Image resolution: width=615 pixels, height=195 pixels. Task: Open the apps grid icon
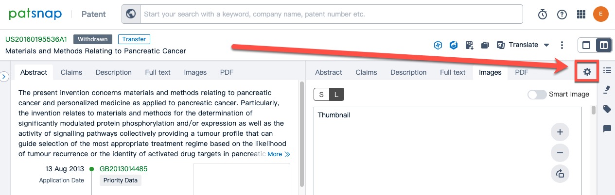point(581,15)
